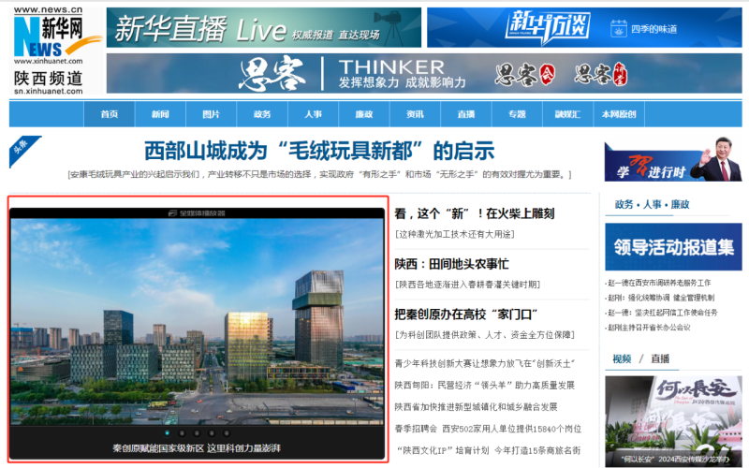Switch to the 视频 tab
749x468 pixels.
click(622, 358)
